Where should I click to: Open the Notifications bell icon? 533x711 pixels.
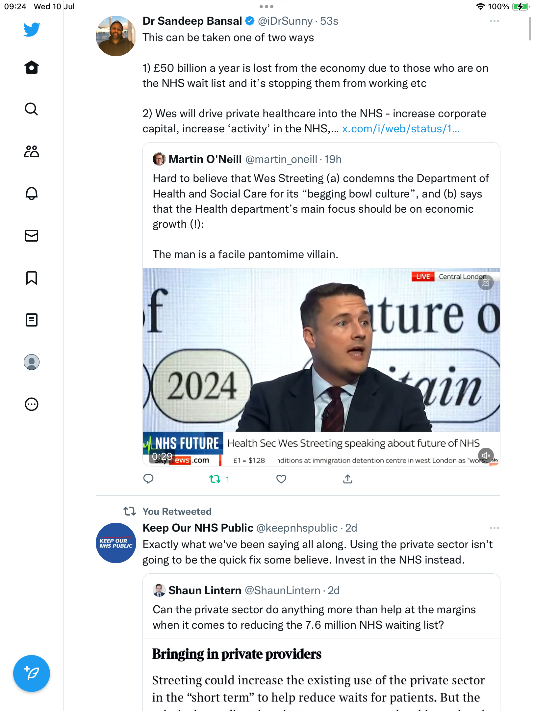[x=32, y=194]
